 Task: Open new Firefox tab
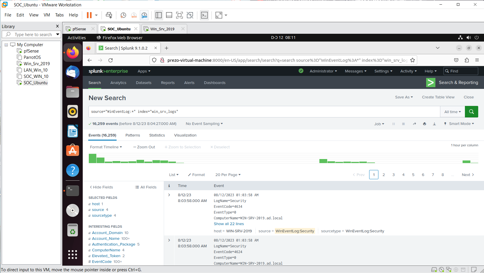click(x=166, y=48)
